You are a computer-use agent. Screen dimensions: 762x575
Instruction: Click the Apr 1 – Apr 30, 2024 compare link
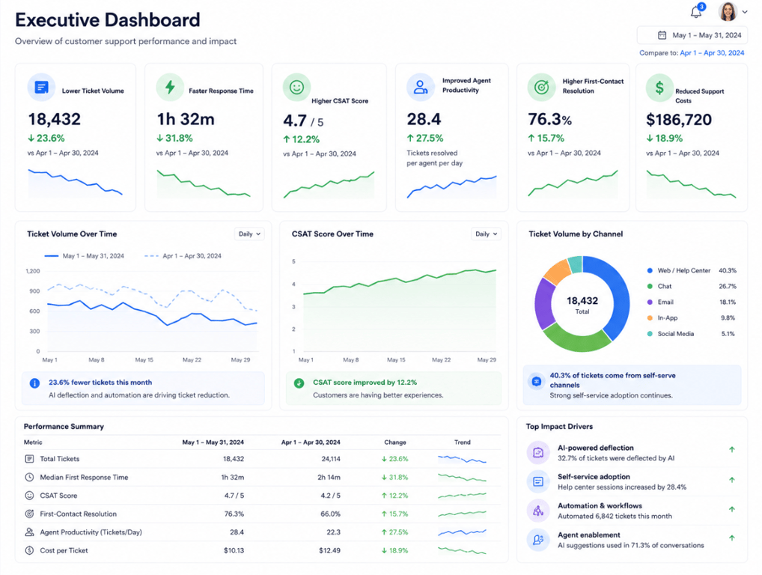(x=711, y=52)
